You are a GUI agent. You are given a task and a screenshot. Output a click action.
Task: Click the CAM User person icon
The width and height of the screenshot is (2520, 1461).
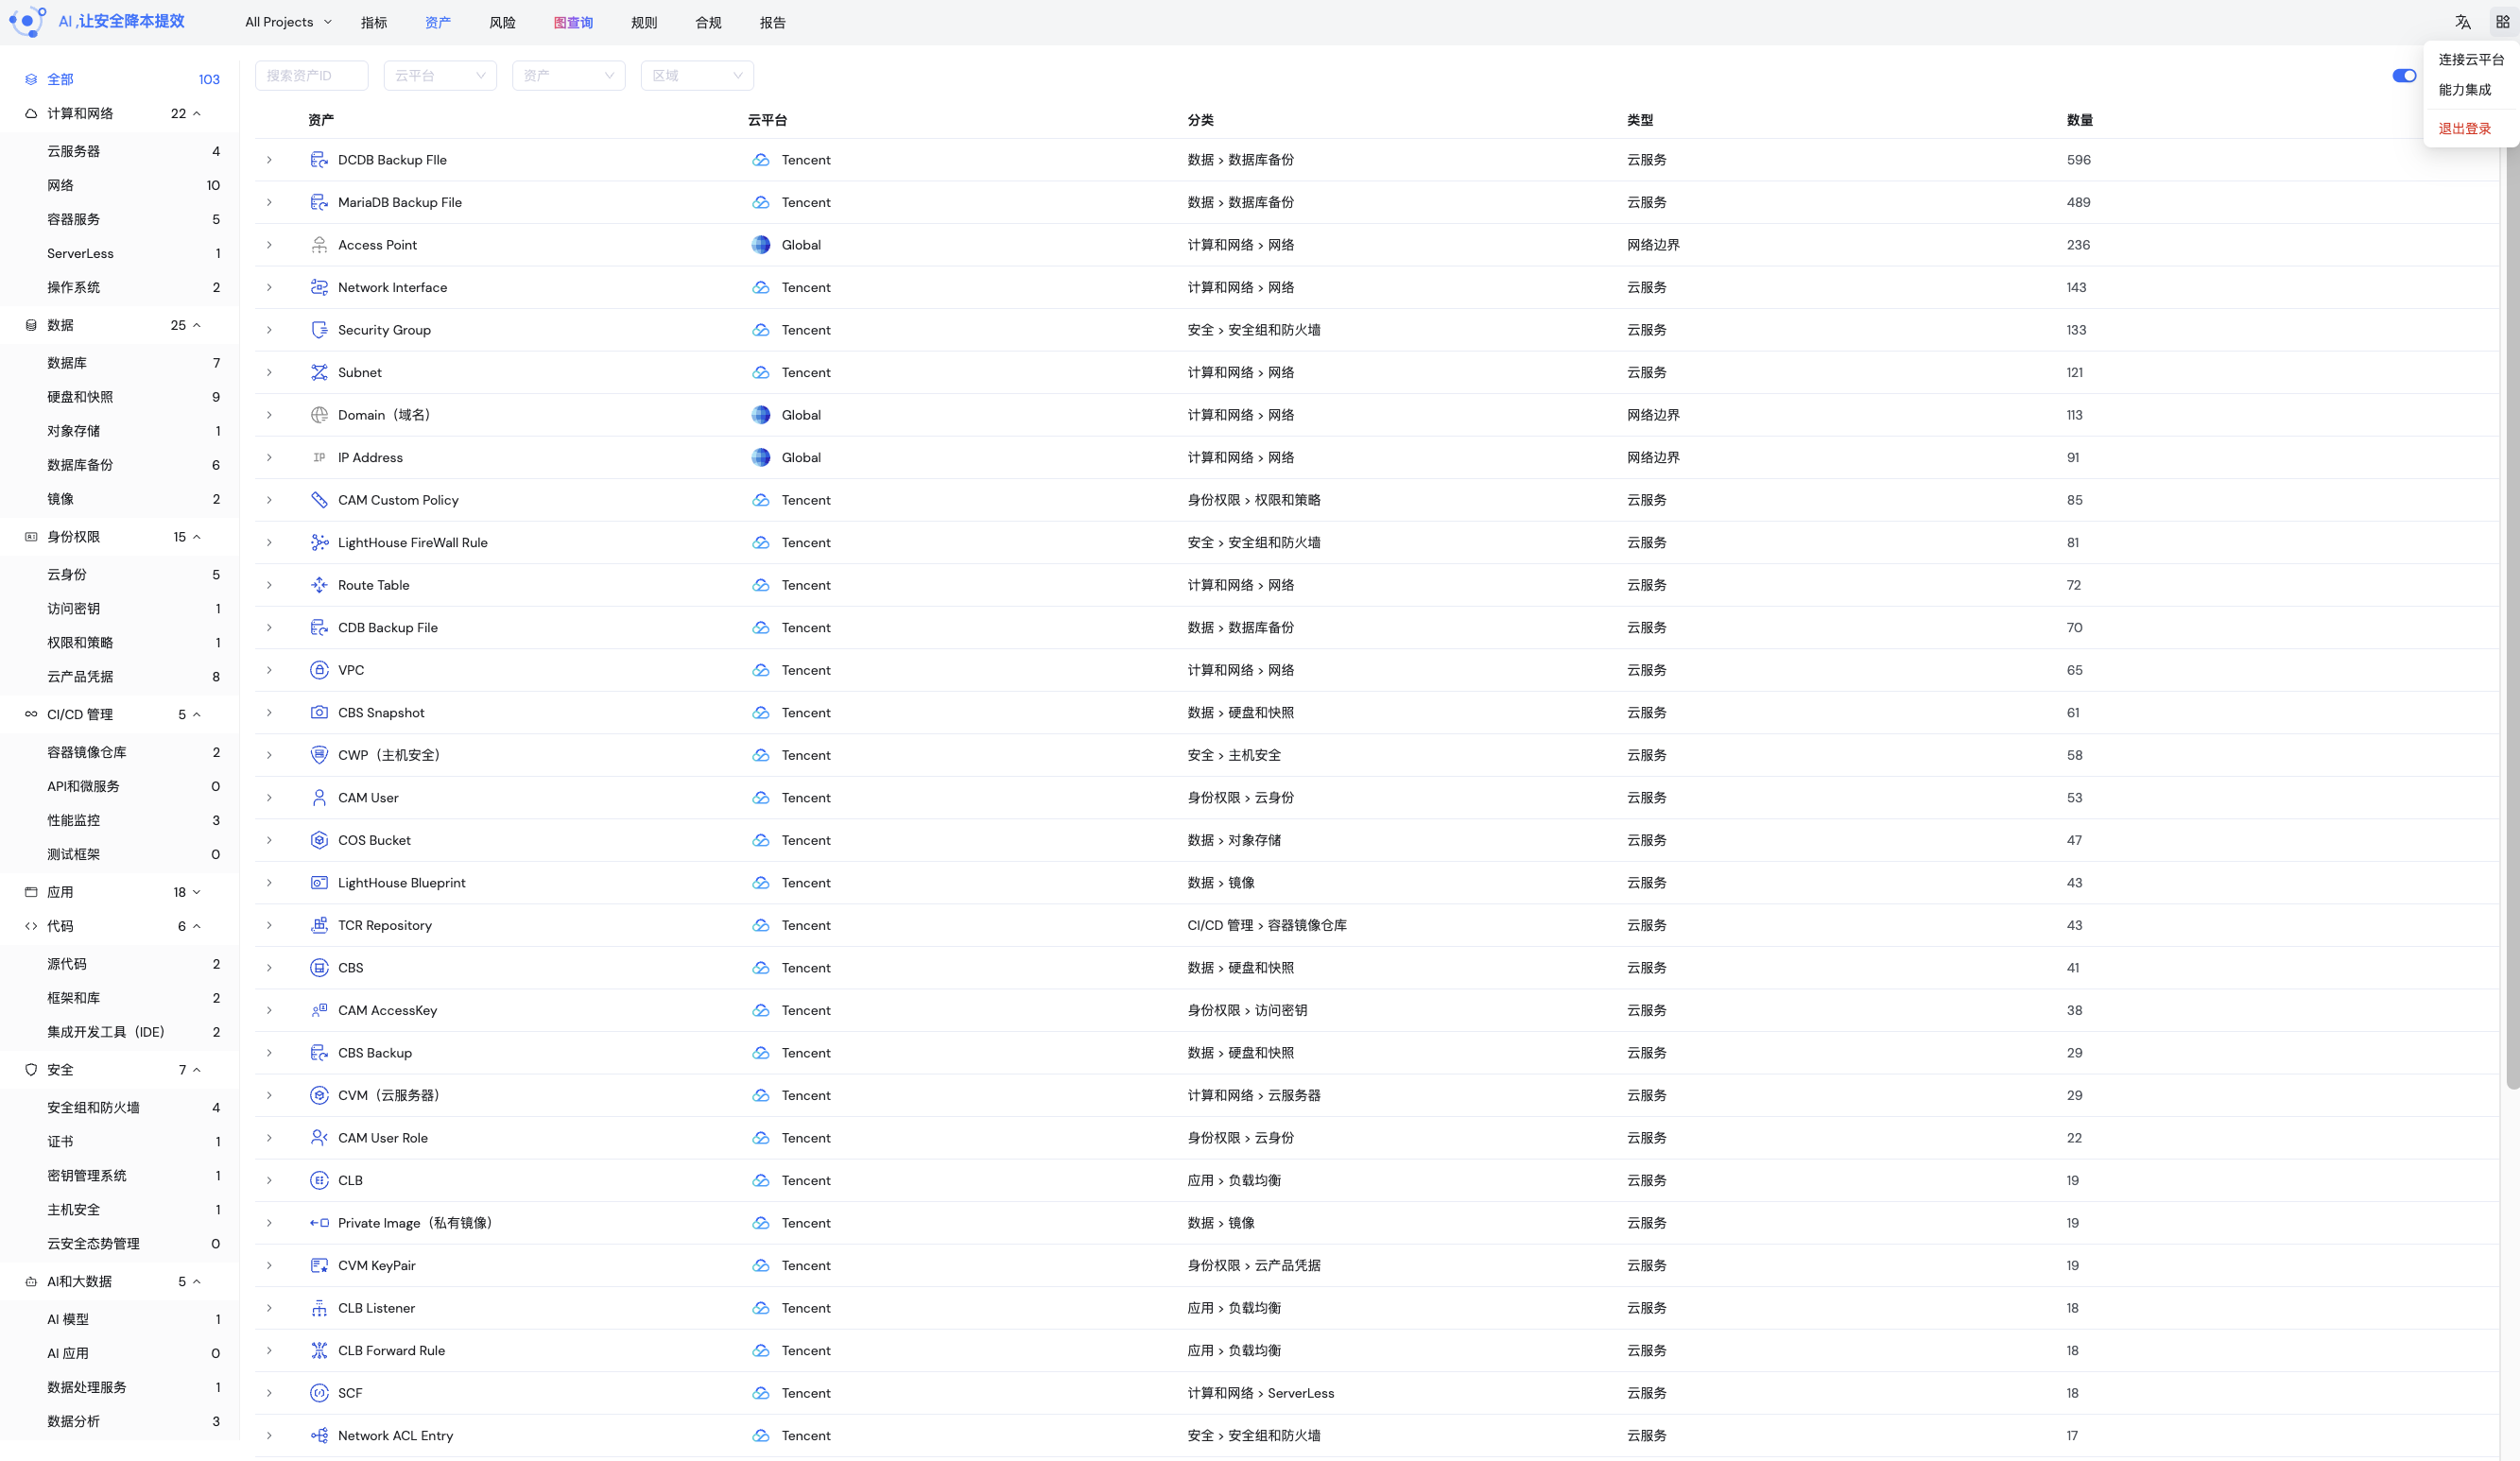(x=319, y=798)
